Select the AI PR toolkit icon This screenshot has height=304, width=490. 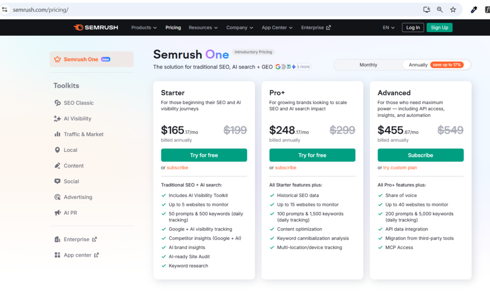[x=57, y=213]
